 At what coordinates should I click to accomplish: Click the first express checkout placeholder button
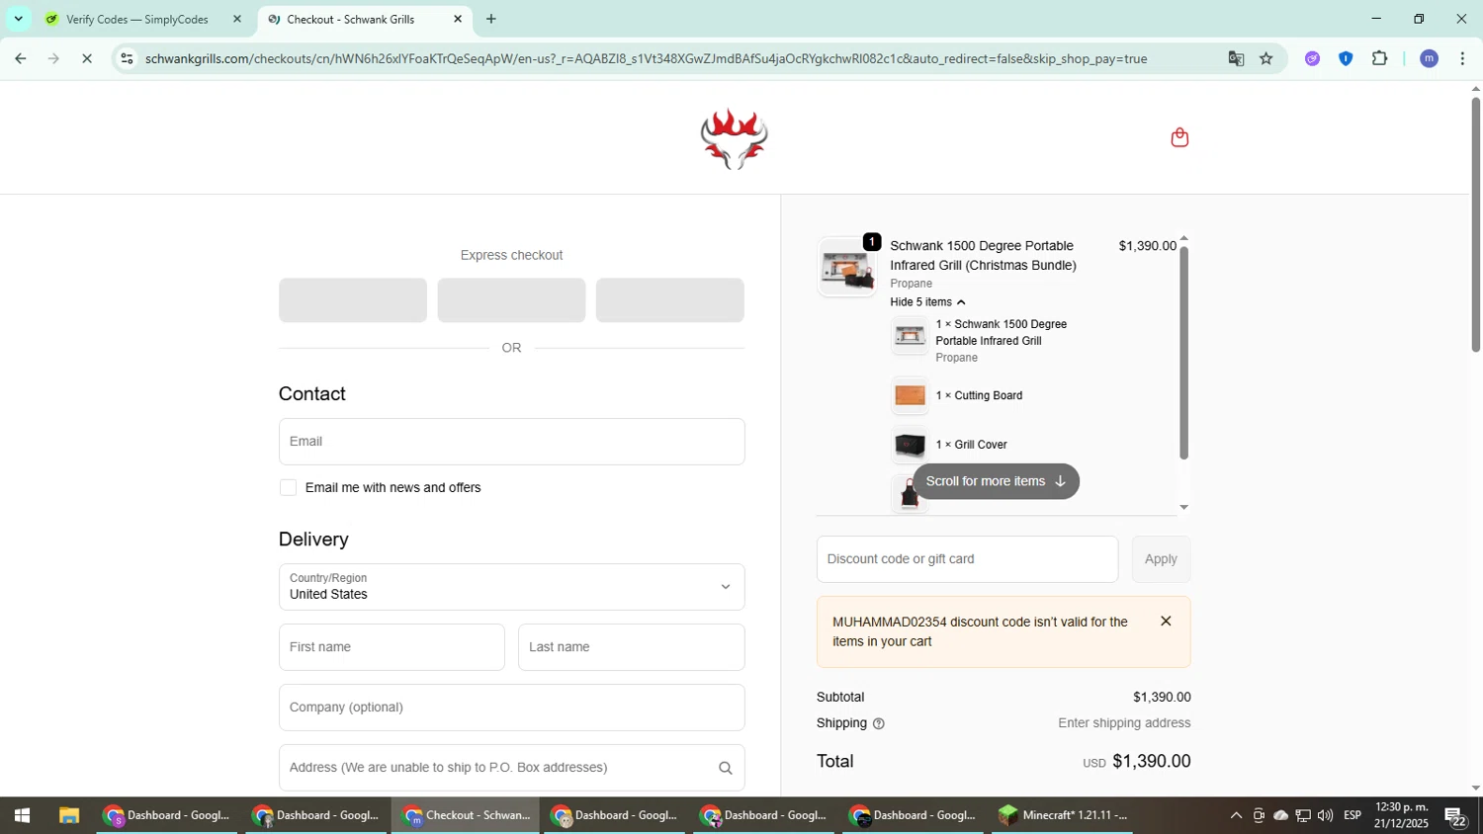pos(353,300)
